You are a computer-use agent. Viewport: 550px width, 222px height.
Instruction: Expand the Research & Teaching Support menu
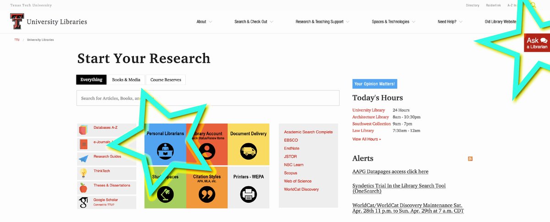coord(323,22)
